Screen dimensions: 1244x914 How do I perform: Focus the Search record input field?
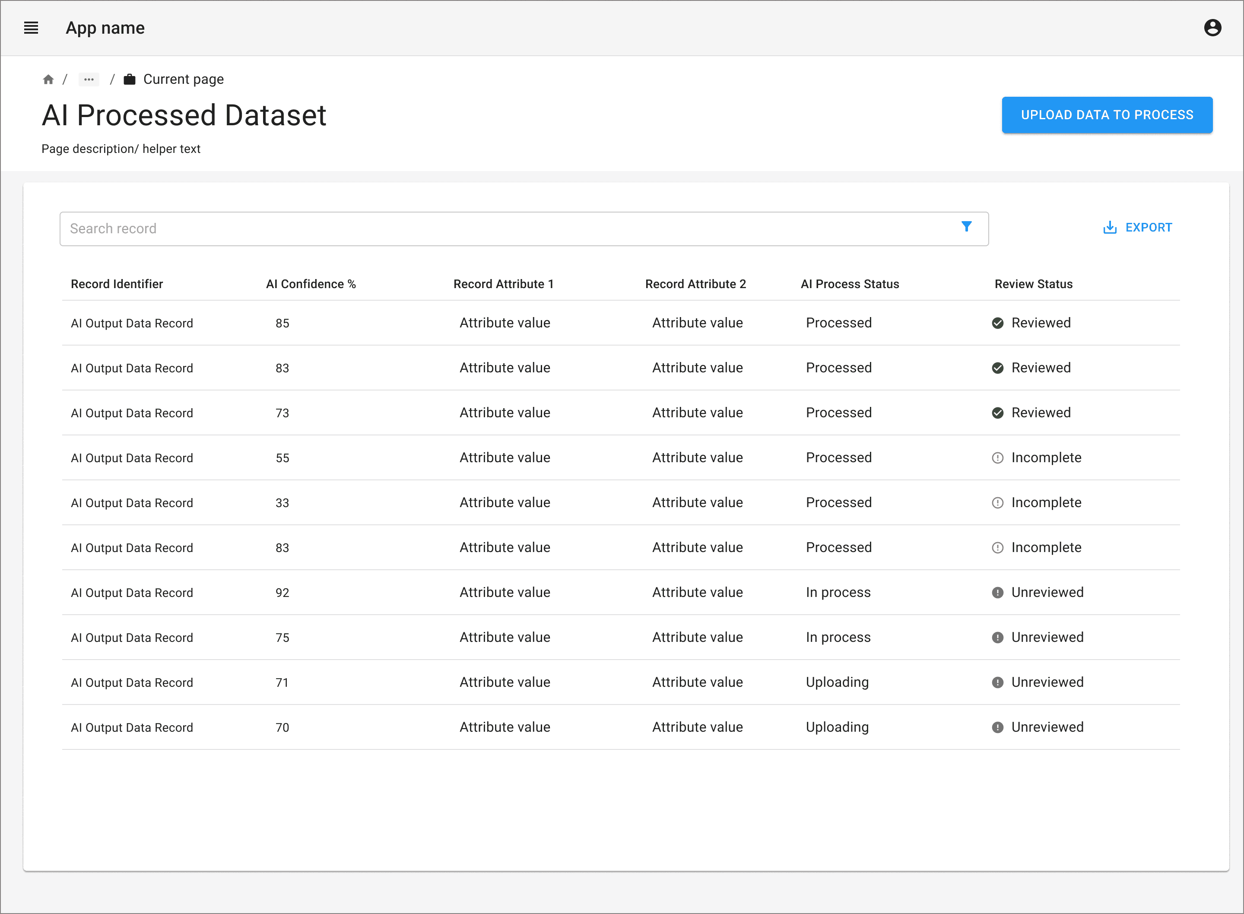point(524,228)
